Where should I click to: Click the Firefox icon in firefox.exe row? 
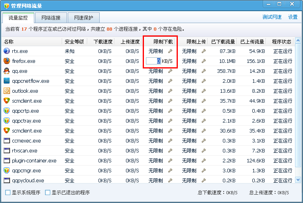click(6, 61)
